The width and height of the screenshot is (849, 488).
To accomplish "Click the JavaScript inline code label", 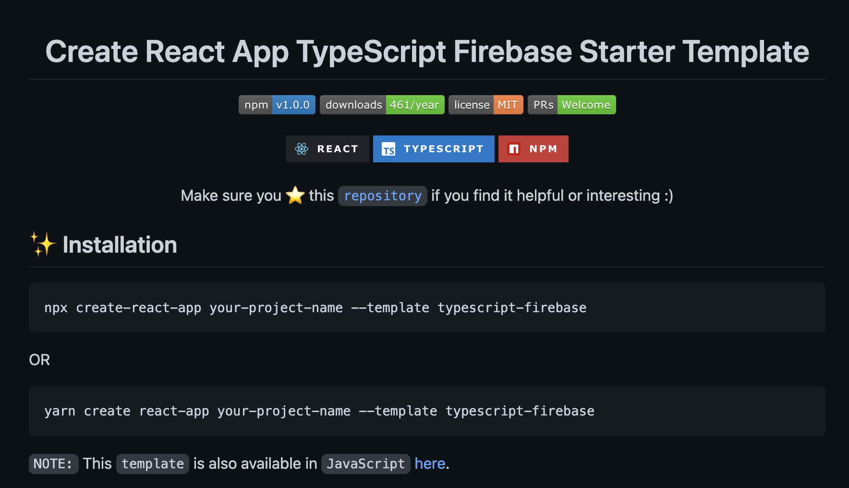I will (x=366, y=464).
